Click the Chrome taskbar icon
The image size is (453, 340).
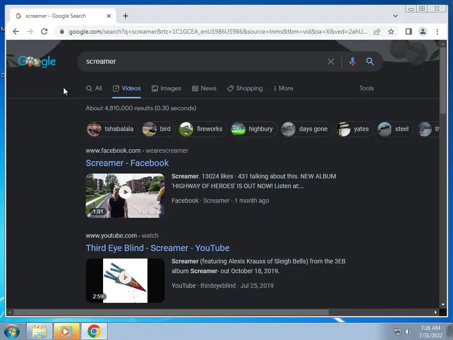[94, 331]
